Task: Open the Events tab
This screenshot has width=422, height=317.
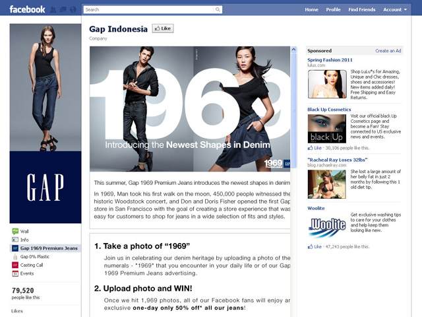Action: coord(27,273)
